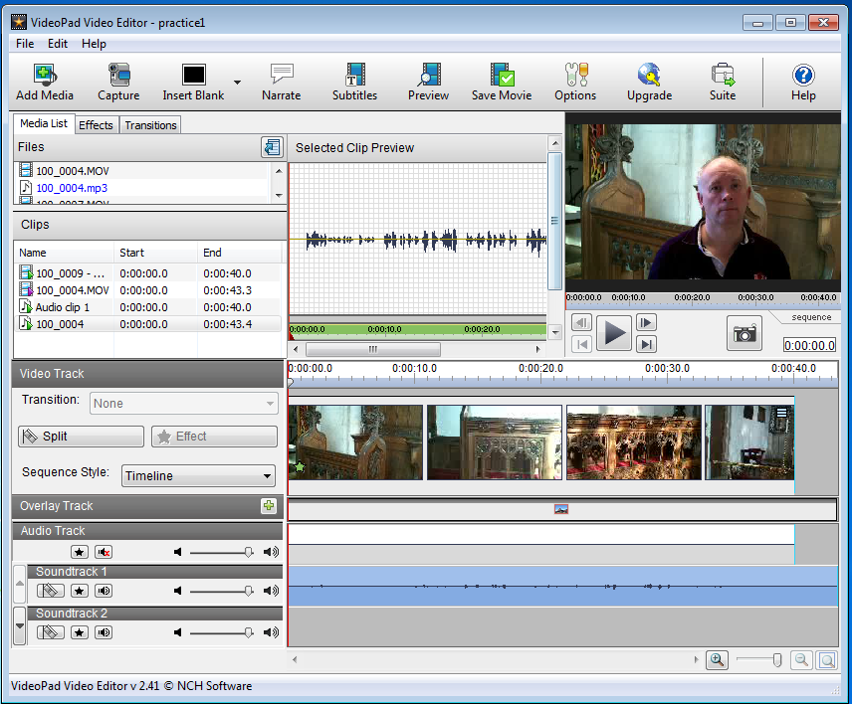
Task: Open the Help menu
Action: click(x=94, y=44)
